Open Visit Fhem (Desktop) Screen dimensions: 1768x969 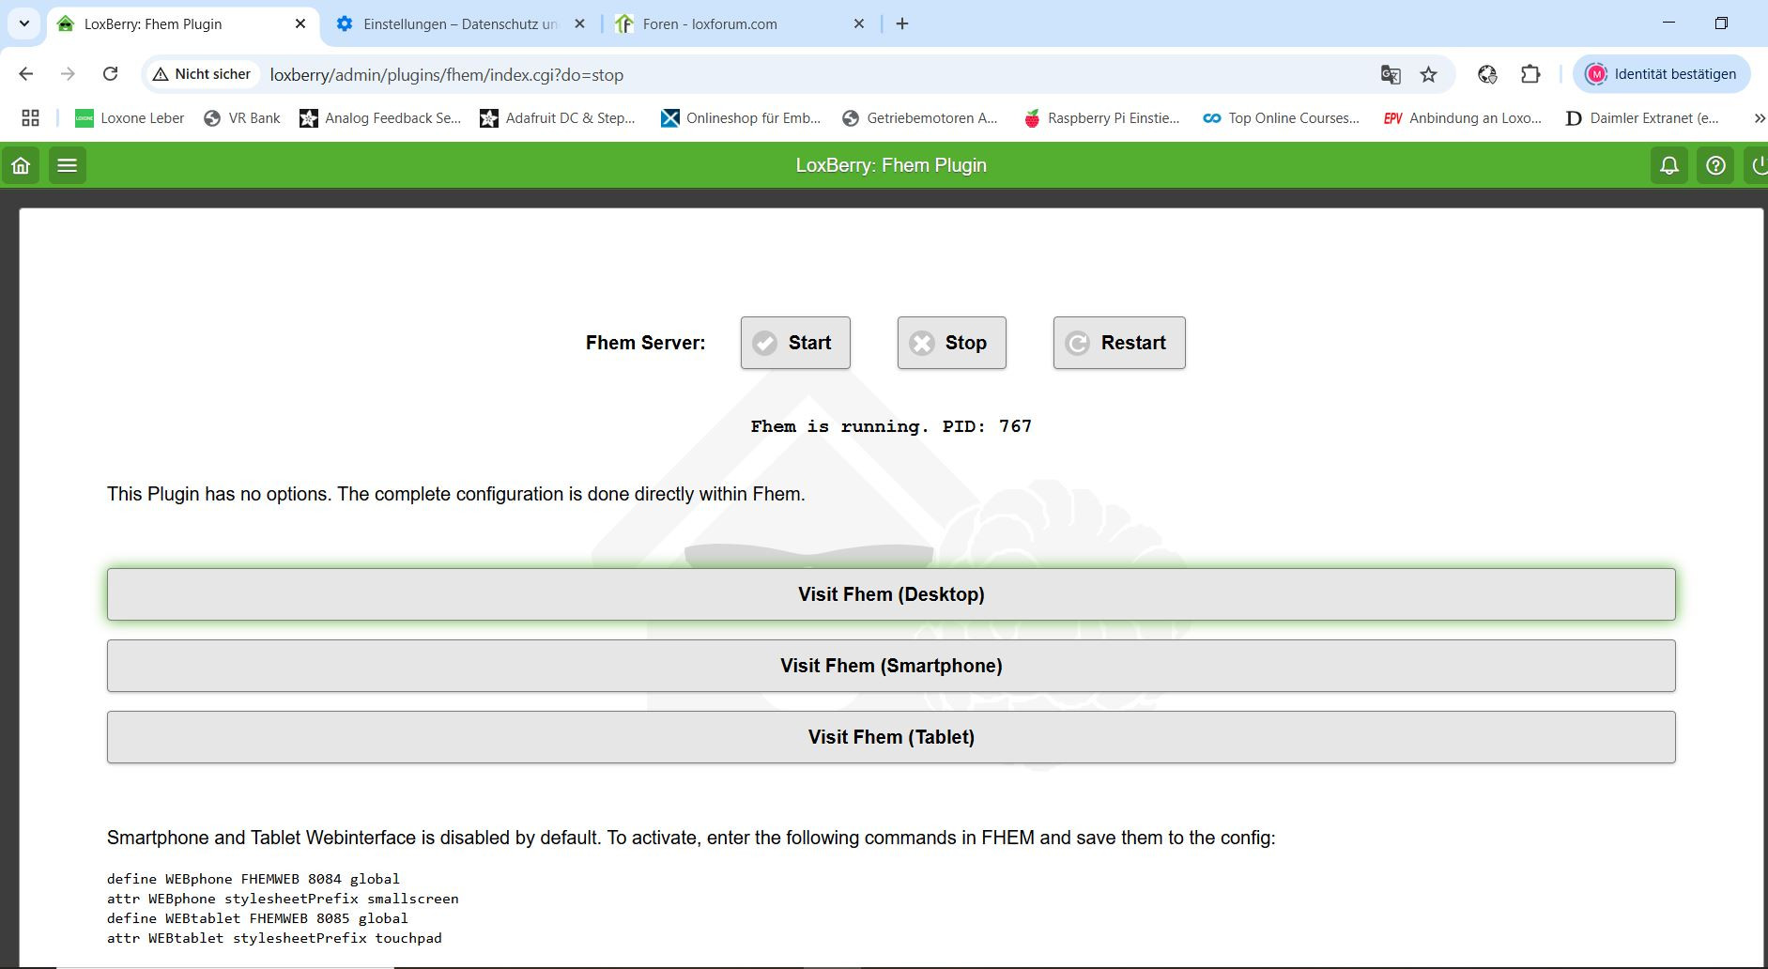pyautogui.click(x=891, y=594)
